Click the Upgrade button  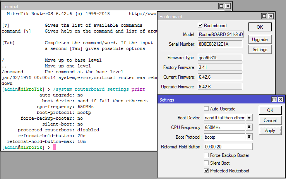click(x=260, y=40)
